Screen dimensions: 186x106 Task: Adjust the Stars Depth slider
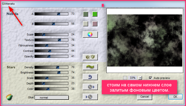[x=51, y=83]
